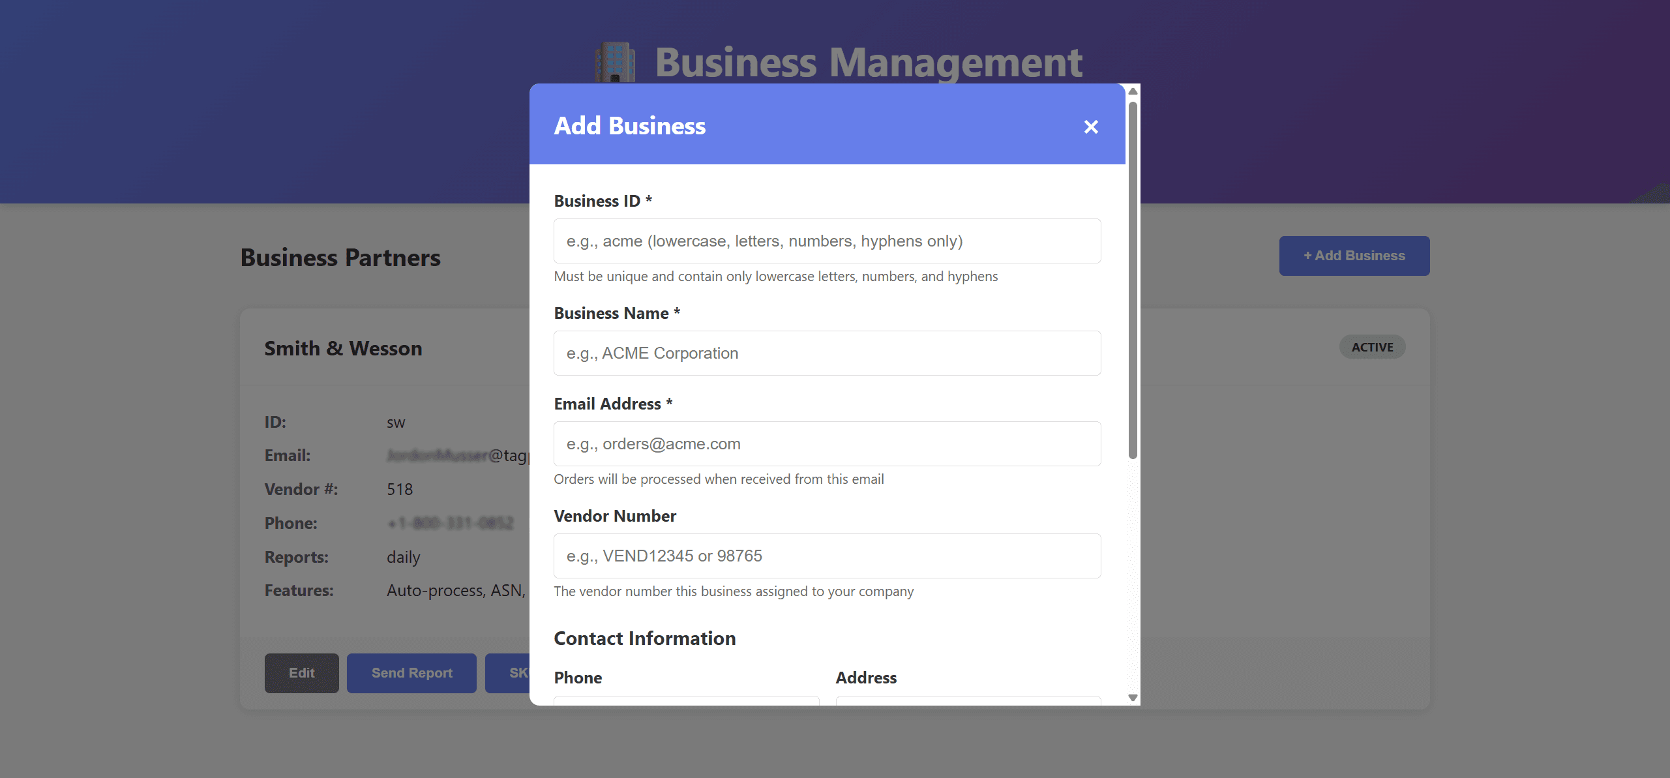Viewport: 1670px width, 778px height.
Task: Click scrollbar up arrow in dialog
Action: (1133, 91)
